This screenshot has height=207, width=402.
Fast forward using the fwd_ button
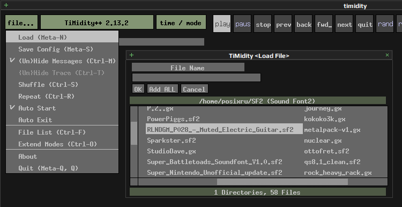tap(324, 24)
